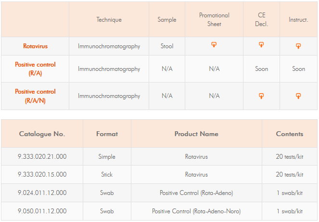Select catalogue number 9.333.020.15.000
This screenshot has width=319, height=222.
(42, 174)
